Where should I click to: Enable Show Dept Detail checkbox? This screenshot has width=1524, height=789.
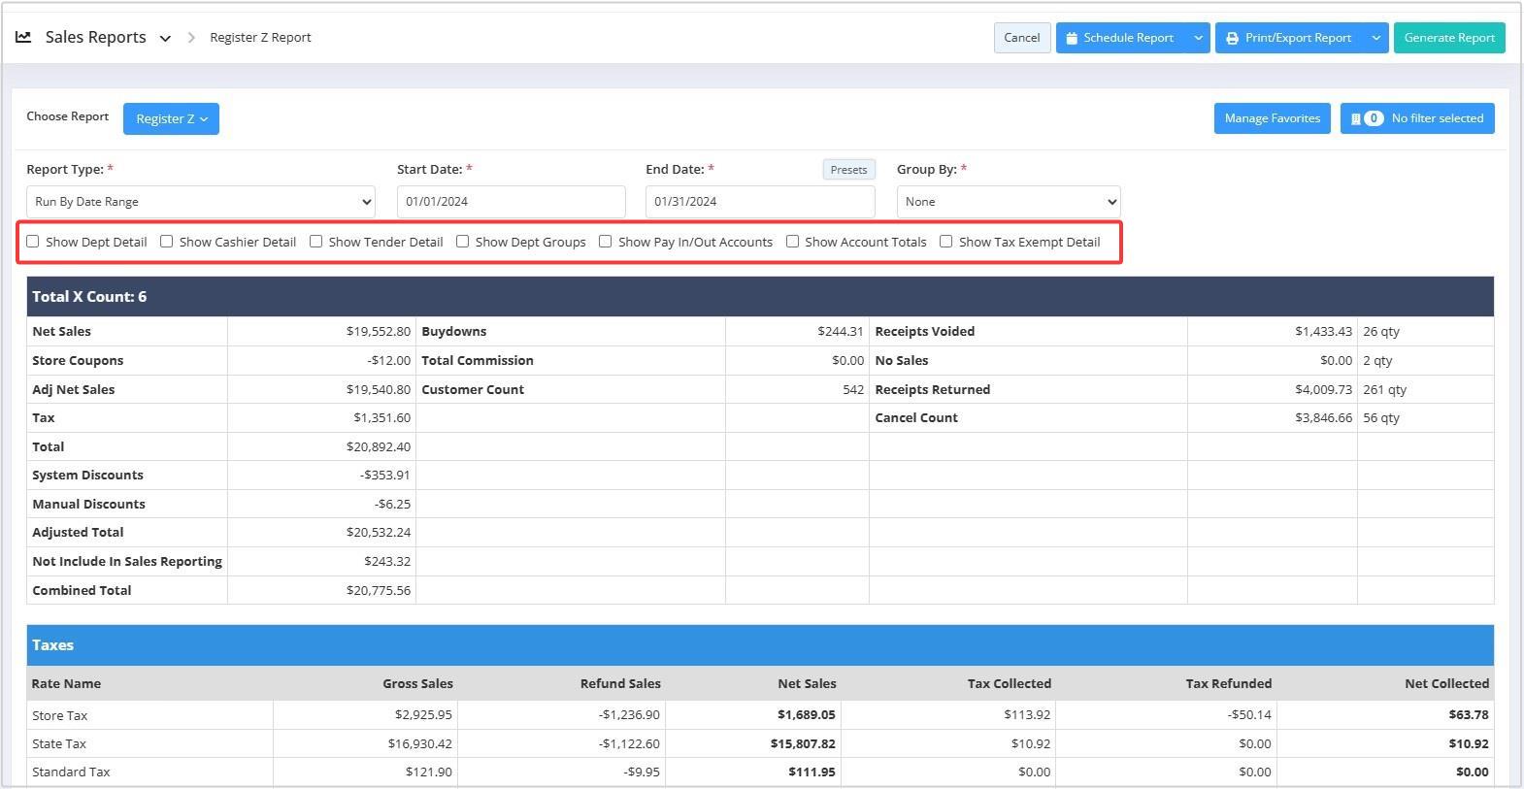click(x=33, y=242)
